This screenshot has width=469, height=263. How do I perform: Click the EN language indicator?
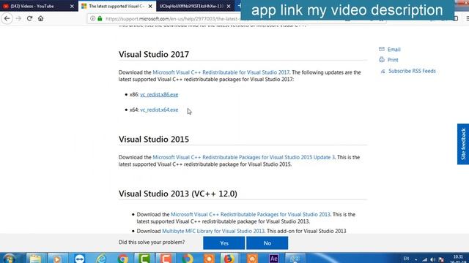coord(406,259)
